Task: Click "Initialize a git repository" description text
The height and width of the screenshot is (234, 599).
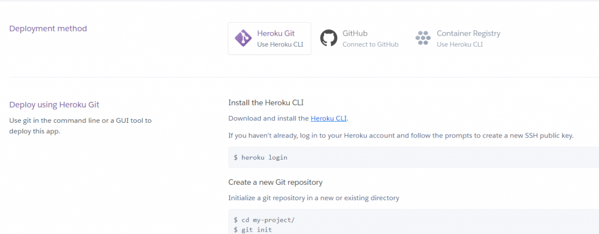Action: point(314,198)
